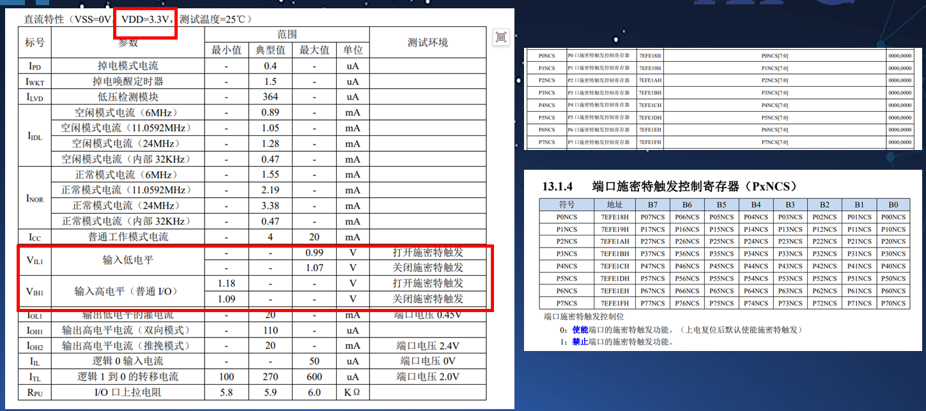Viewport: 926px width, 411px height.
Task: Select 'P5 口施密特触发控制寄存器' description
Action: (599, 117)
